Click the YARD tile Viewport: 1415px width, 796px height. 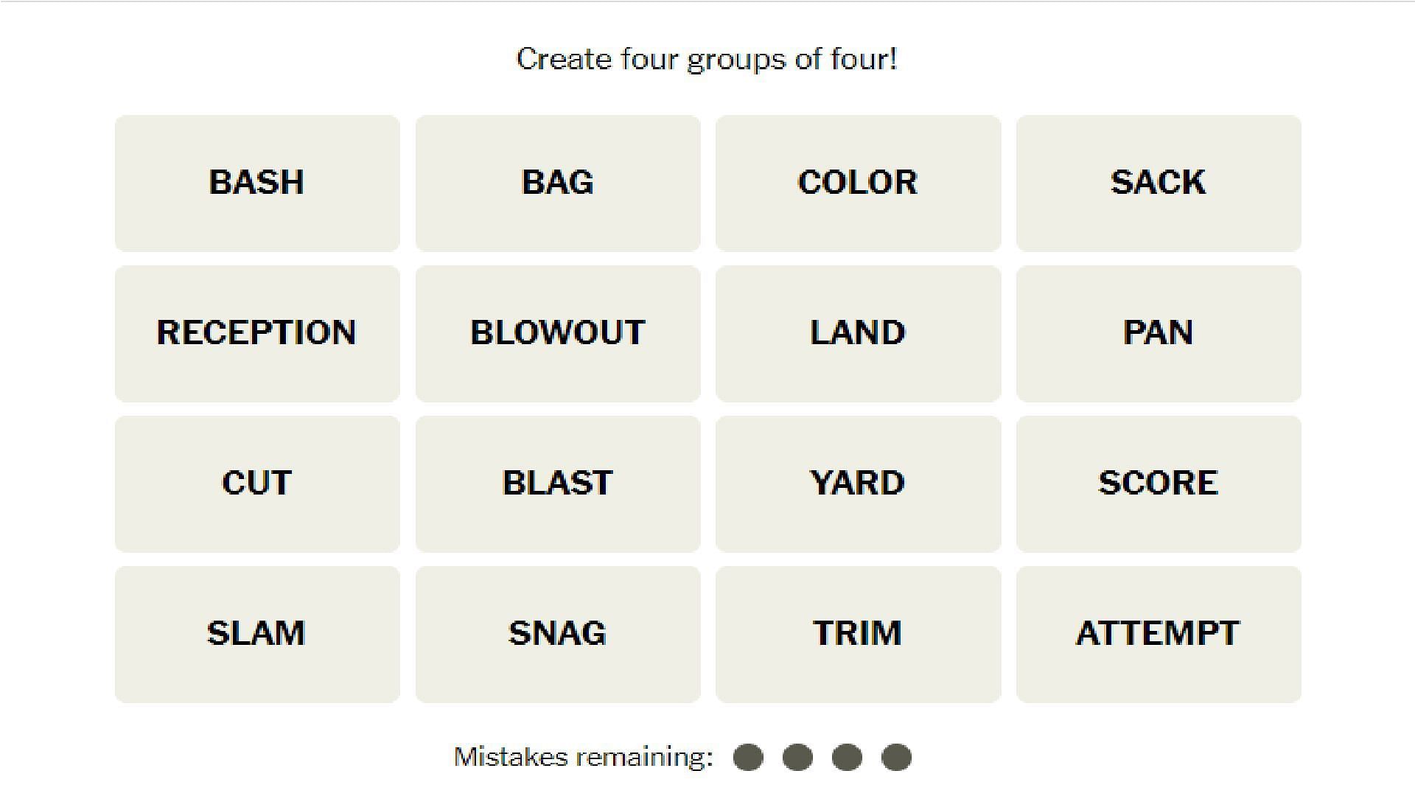point(857,483)
